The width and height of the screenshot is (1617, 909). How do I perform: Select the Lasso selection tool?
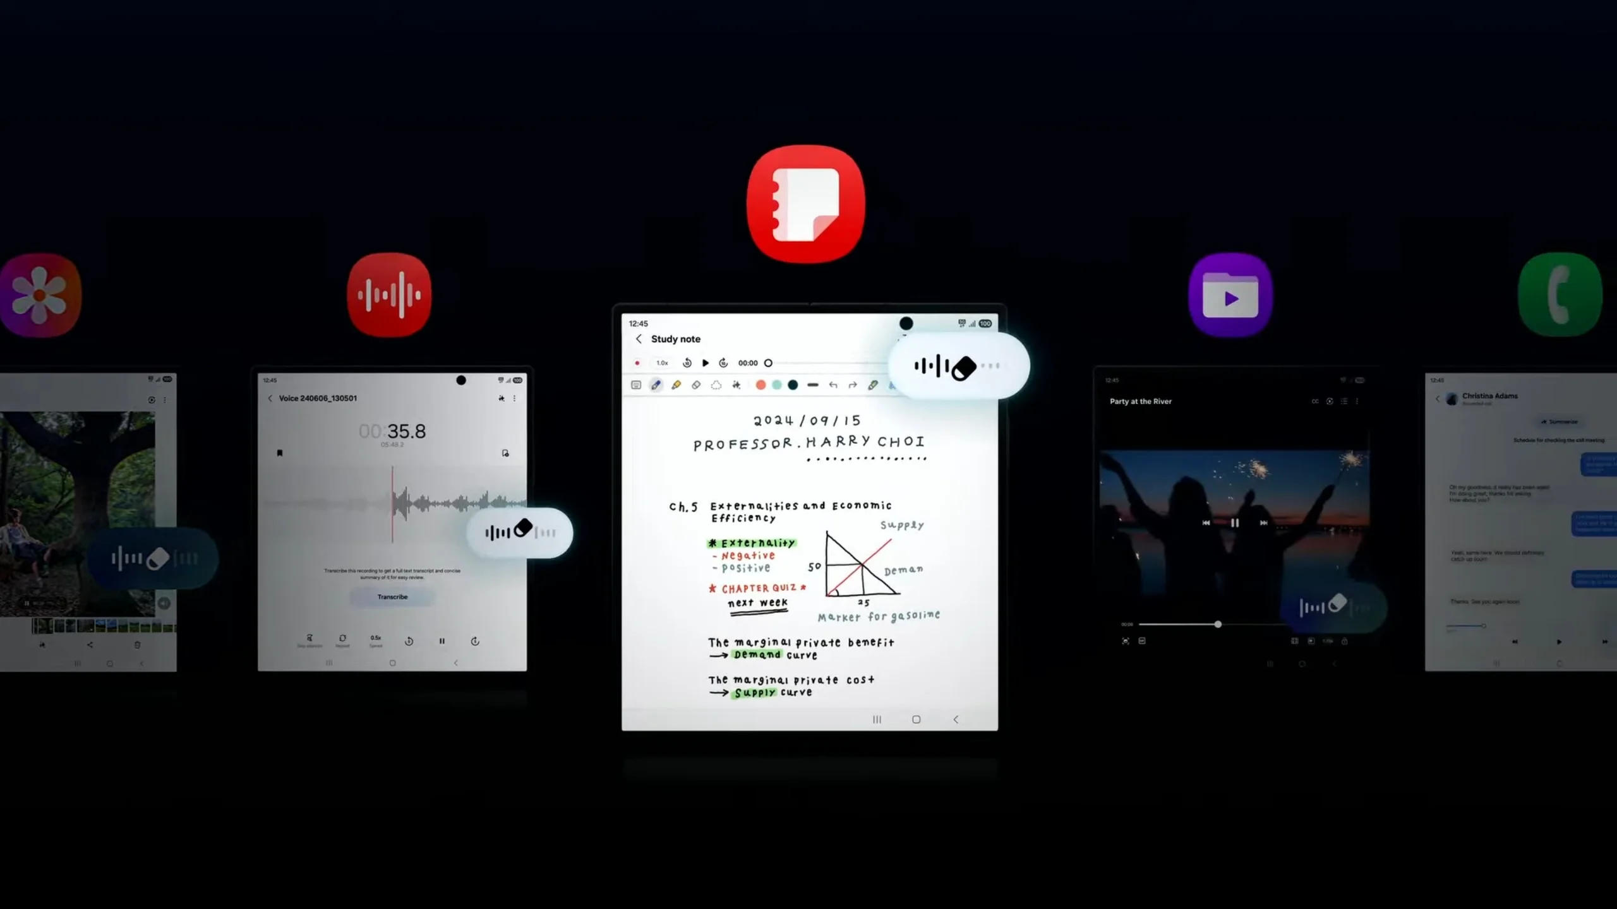tap(716, 385)
